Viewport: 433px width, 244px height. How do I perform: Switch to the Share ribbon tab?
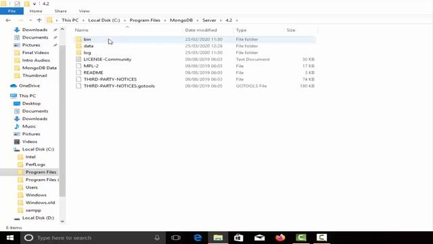60,11
